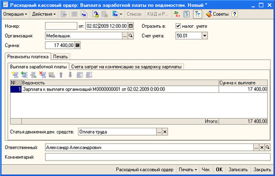Open the Советы button in the toolbar
The height and width of the screenshot is (176, 275).
coord(217,14)
